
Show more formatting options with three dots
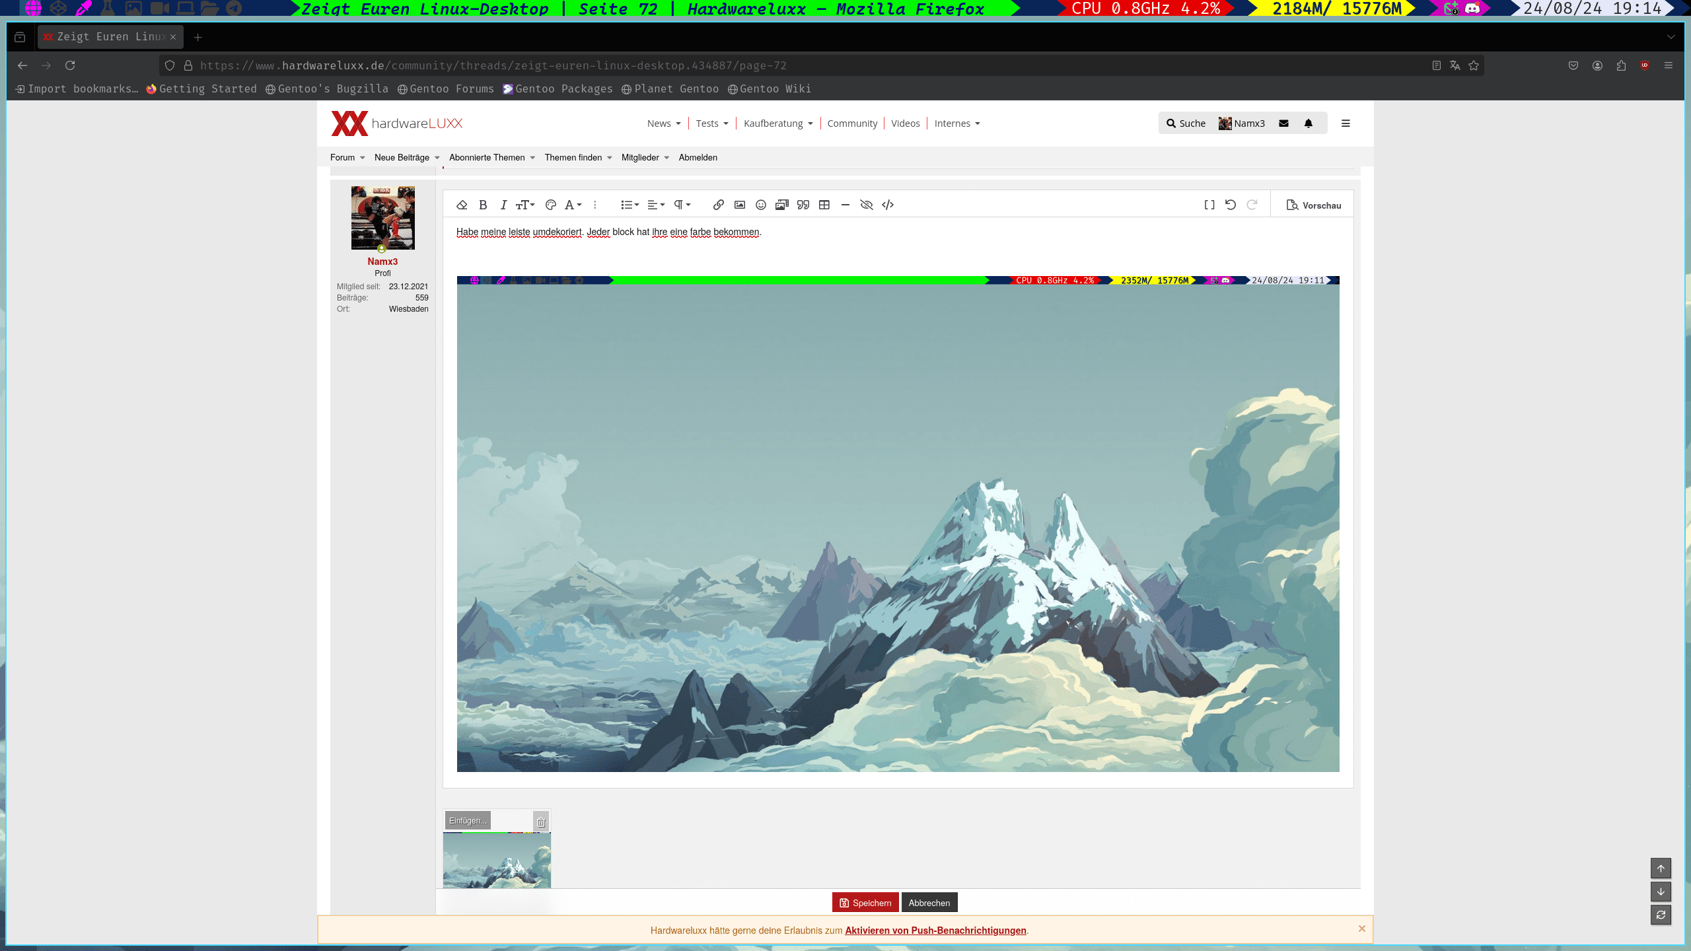point(595,205)
